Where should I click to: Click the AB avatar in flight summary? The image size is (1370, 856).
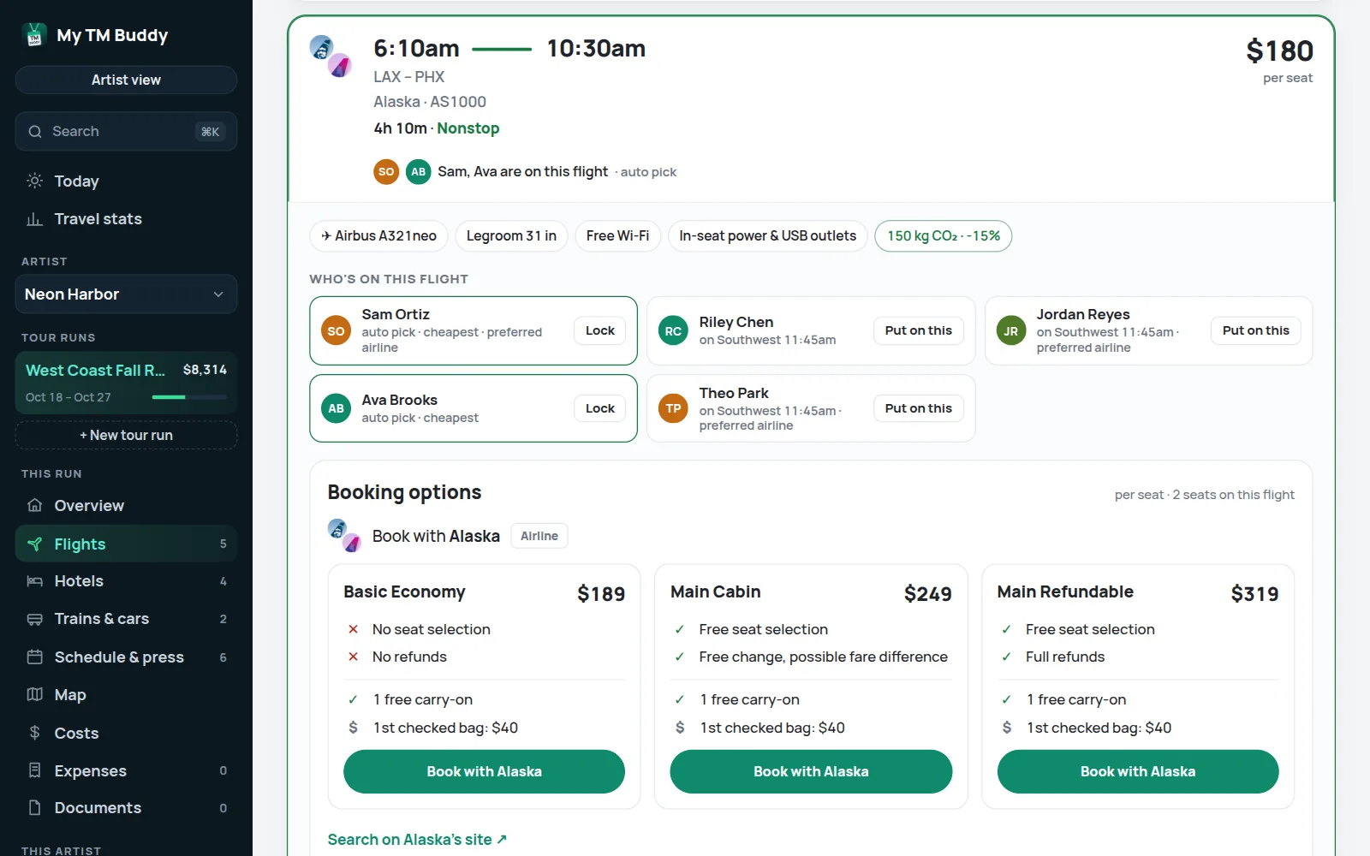point(418,171)
